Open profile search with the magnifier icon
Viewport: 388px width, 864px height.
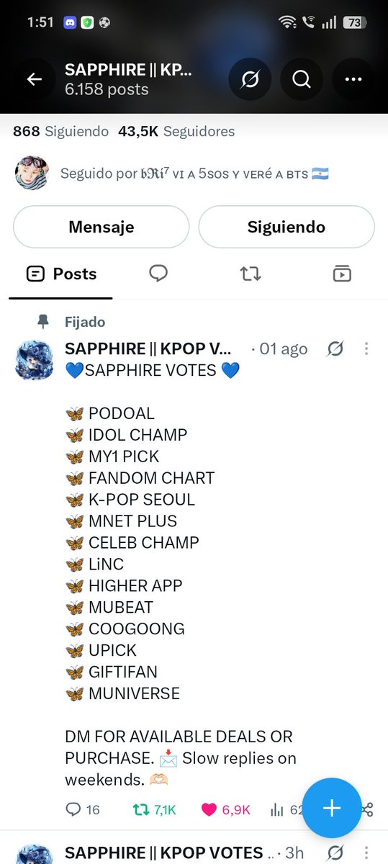tap(301, 79)
